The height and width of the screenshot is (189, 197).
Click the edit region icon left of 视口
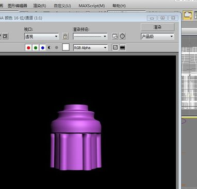[5, 36]
